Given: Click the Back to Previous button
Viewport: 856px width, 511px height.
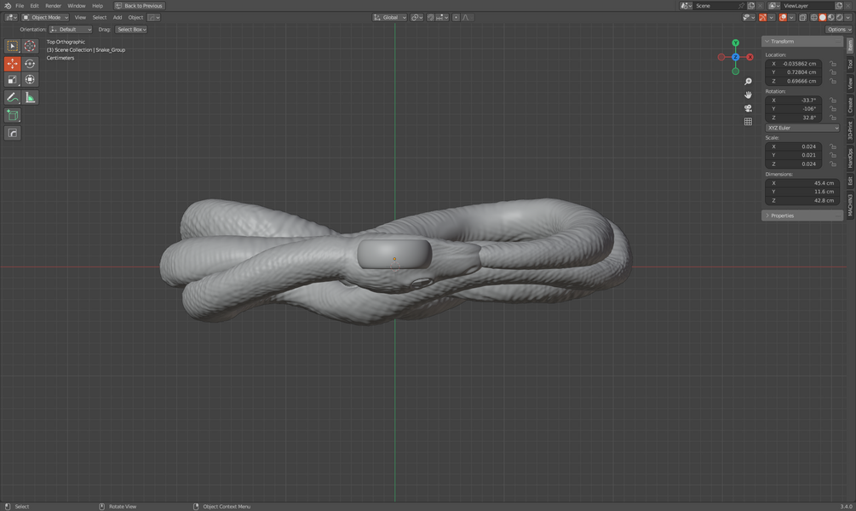Looking at the screenshot, I should coord(139,5).
